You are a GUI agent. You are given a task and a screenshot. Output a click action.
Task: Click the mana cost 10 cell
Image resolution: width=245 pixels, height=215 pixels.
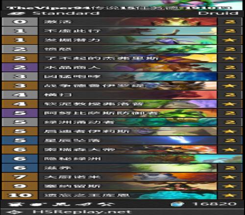[20, 195]
